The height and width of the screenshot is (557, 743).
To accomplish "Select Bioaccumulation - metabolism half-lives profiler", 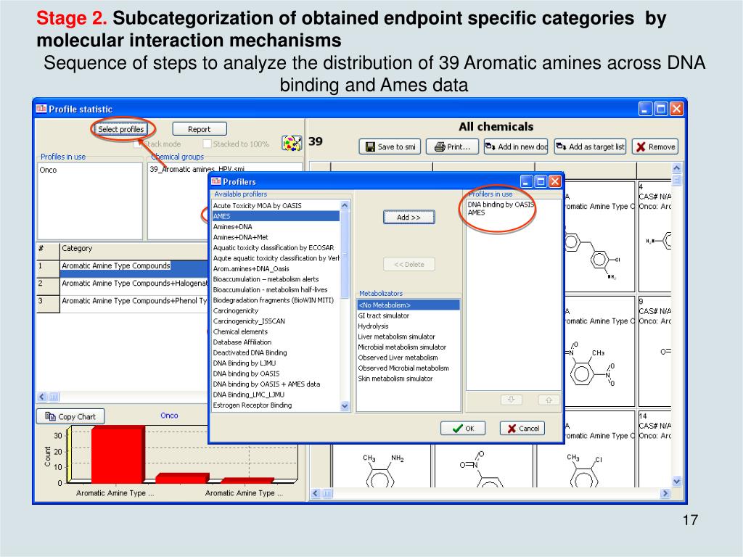I will 276,289.
